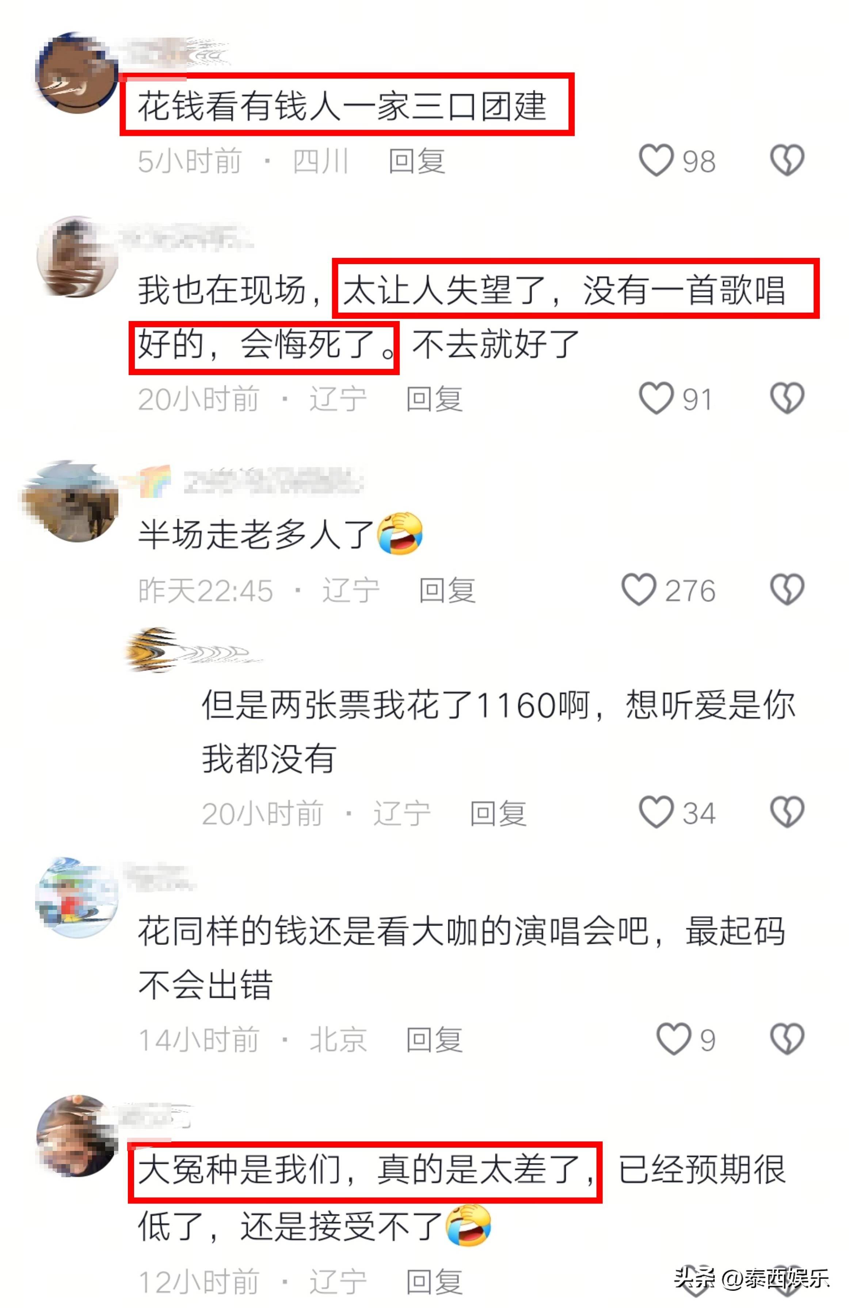Dislike the 半场走老多人了 comment

click(x=787, y=590)
